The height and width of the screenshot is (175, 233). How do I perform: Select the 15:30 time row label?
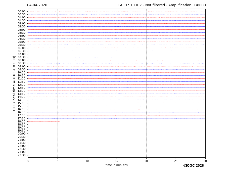tap(21, 106)
